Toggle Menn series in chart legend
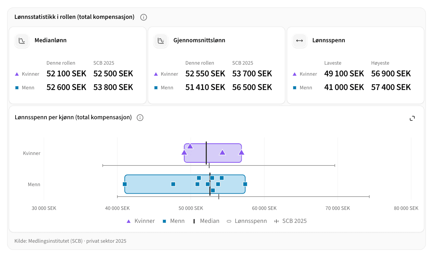 click(173, 221)
